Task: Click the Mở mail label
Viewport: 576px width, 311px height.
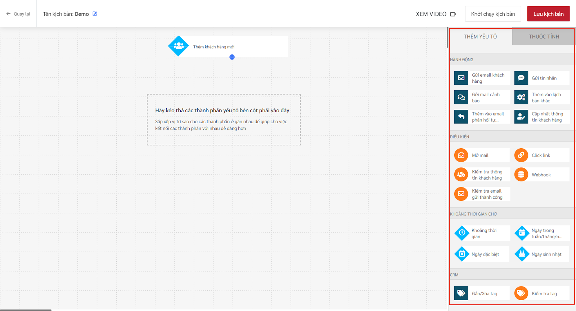Action: 480,155
